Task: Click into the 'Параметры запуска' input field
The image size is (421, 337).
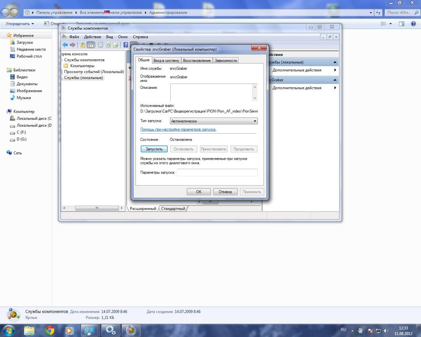Action: point(217,172)
